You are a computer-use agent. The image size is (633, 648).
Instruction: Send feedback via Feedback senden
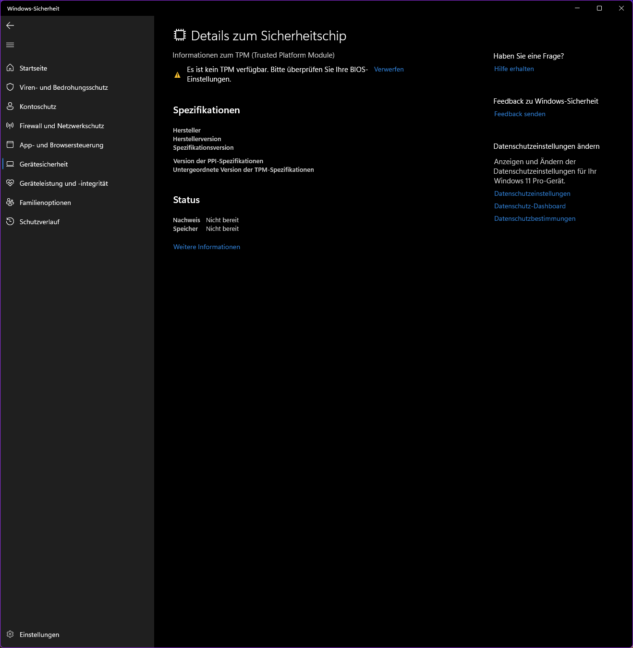(x=520, y=114)
